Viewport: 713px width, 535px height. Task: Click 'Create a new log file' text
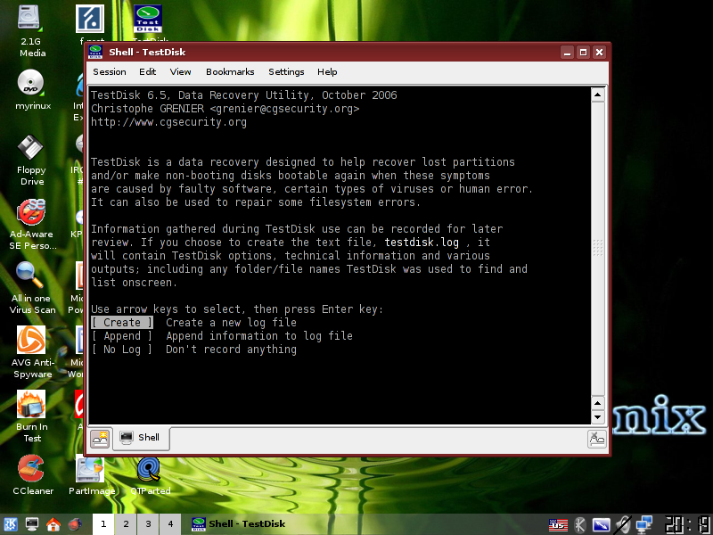(231, 323)
